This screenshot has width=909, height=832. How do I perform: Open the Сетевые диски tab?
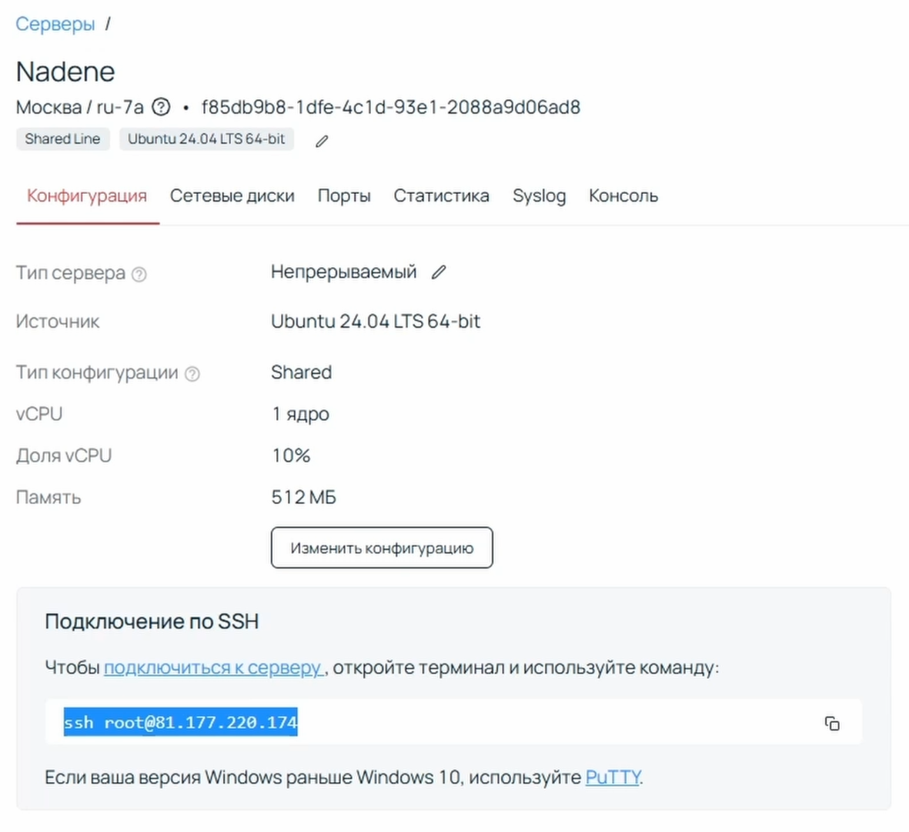(x=232, y=196)
